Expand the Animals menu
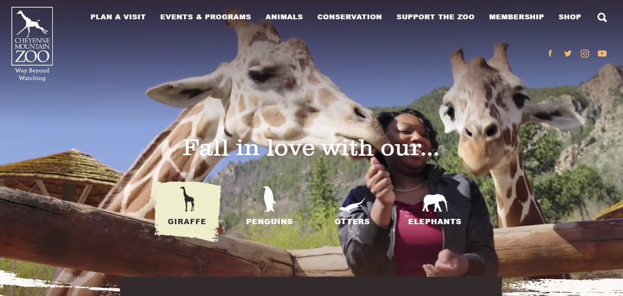The image size is (623, 296). click(x=284, y=17)
